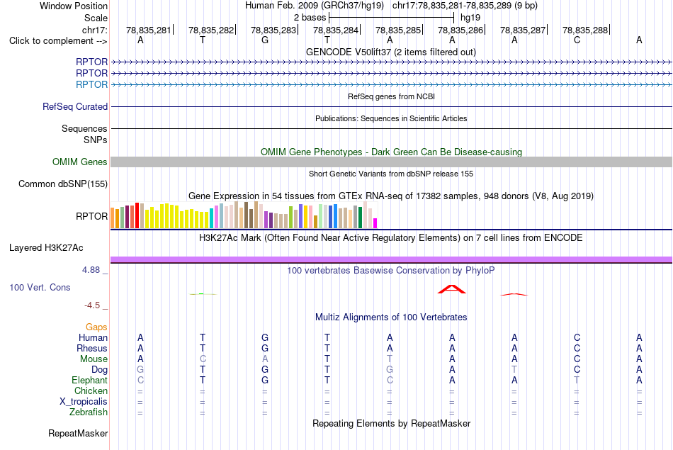Click the "Window Position" track label
Screen dimensions: 673x450
click(x=74, y=6)
